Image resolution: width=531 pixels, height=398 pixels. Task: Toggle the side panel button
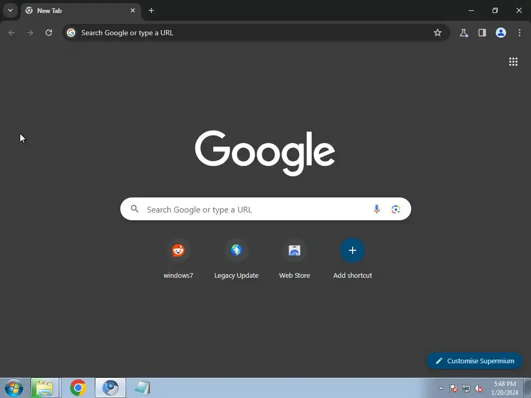[482, 33]
